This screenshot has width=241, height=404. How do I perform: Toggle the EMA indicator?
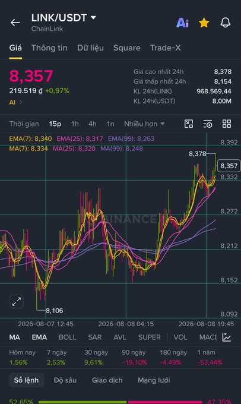pos(39,337)
